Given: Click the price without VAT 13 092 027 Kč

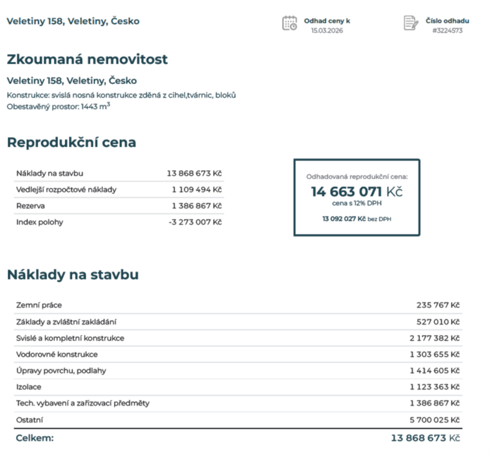Looking at the screenshot, I should [344, 219].
